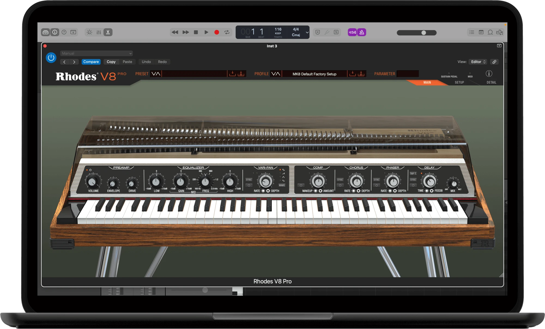Expand the tempo display options chevron
The image size is (545, 329).
(307, 32)
